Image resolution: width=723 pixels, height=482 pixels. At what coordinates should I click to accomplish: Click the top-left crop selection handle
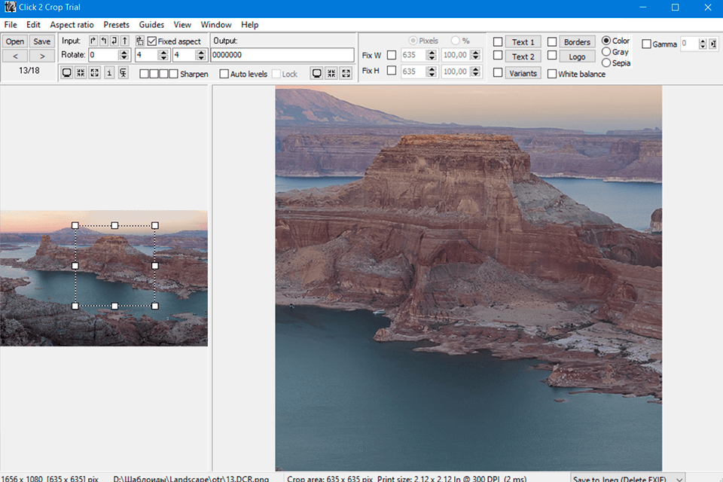tap(75, 225)
